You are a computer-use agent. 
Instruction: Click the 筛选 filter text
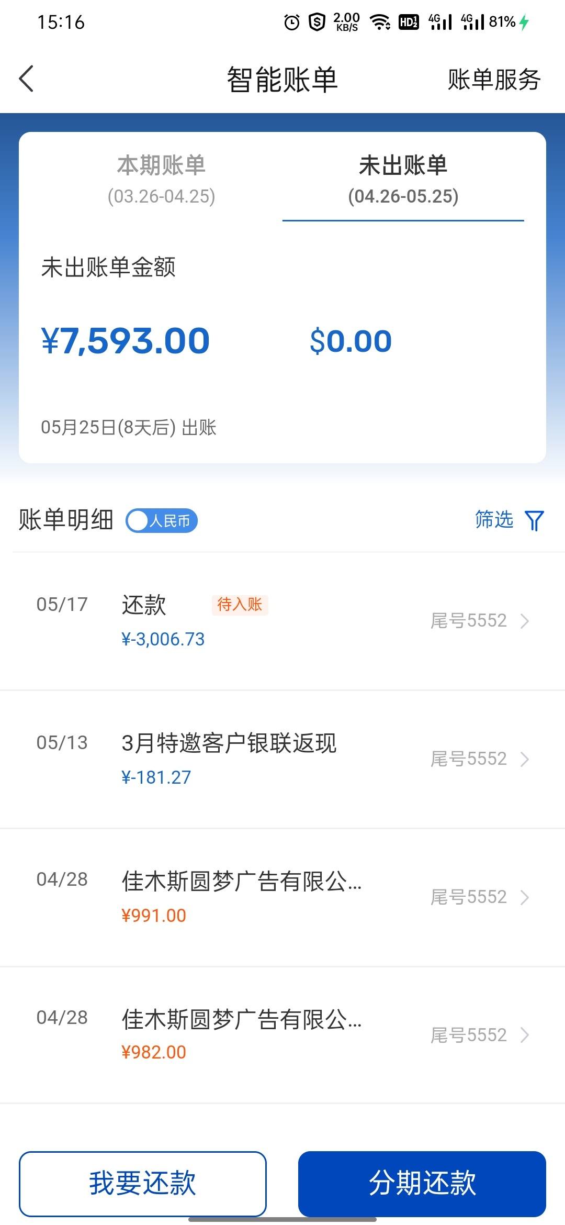coord(494,520)
